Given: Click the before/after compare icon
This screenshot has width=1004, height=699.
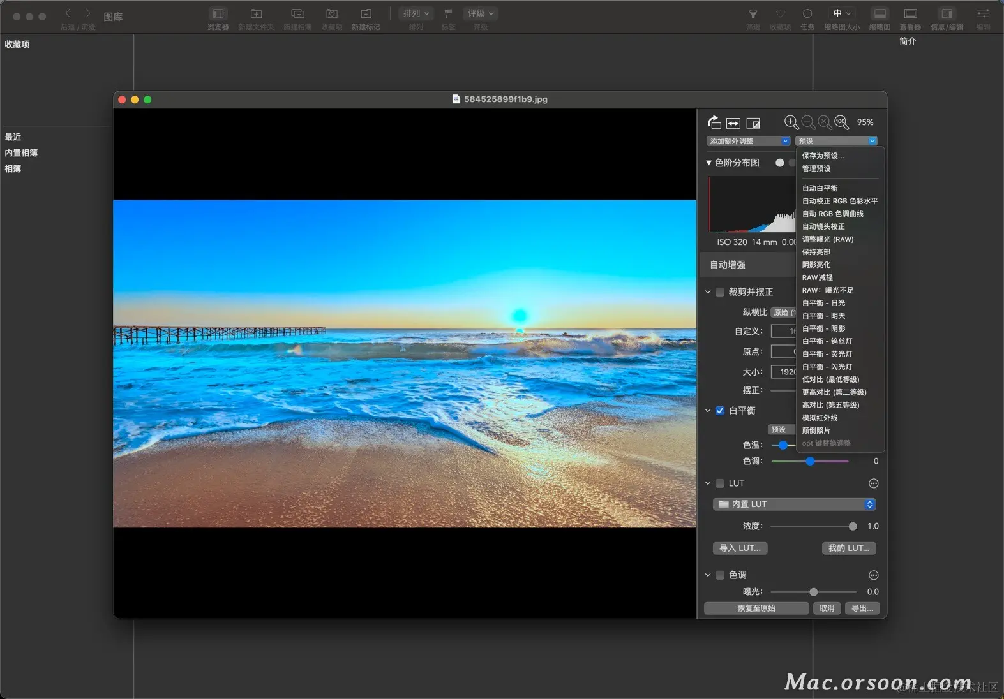Looking at the screenshot, I should (753, 123).
